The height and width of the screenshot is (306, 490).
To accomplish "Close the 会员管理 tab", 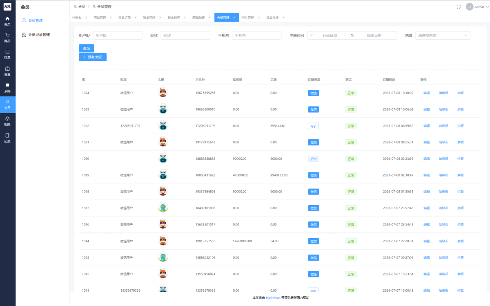I will click(x=234, y=18).
